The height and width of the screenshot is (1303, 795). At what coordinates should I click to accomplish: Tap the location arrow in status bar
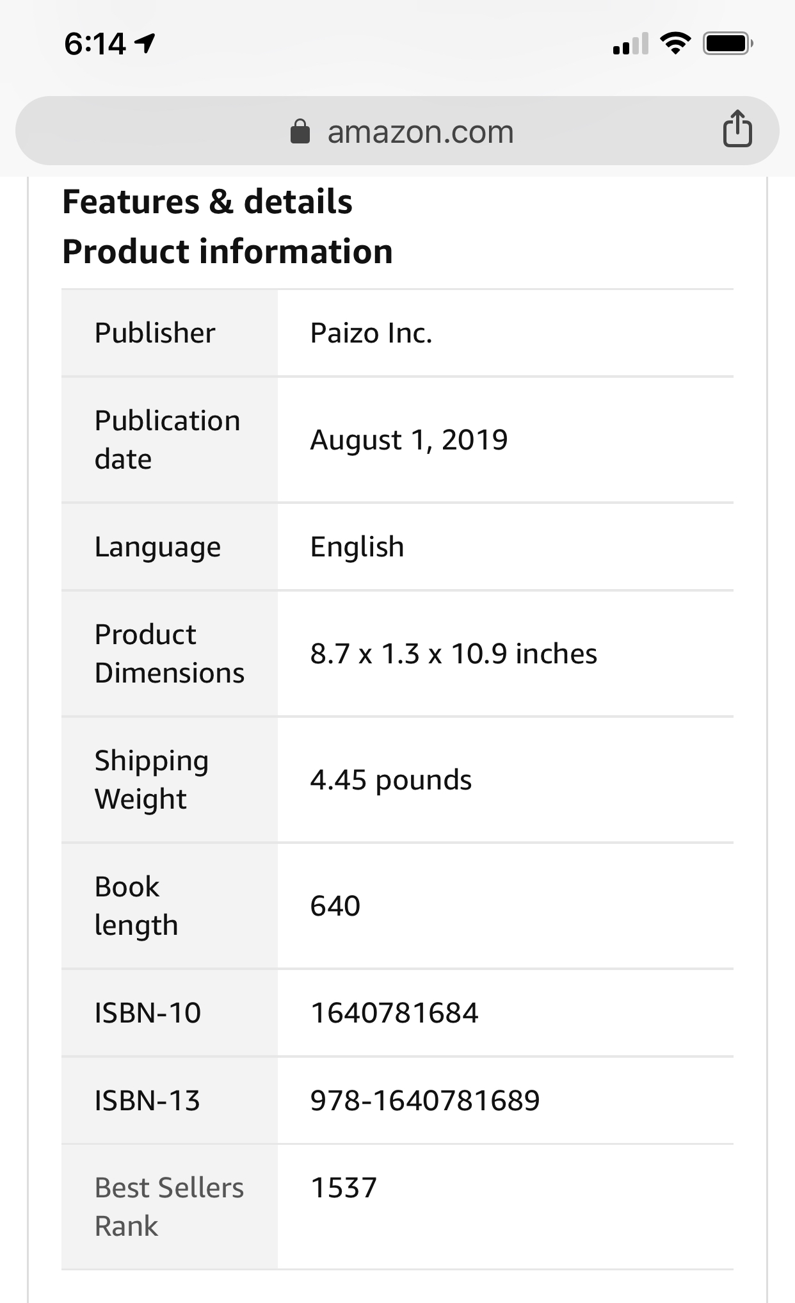pos(145,44)
